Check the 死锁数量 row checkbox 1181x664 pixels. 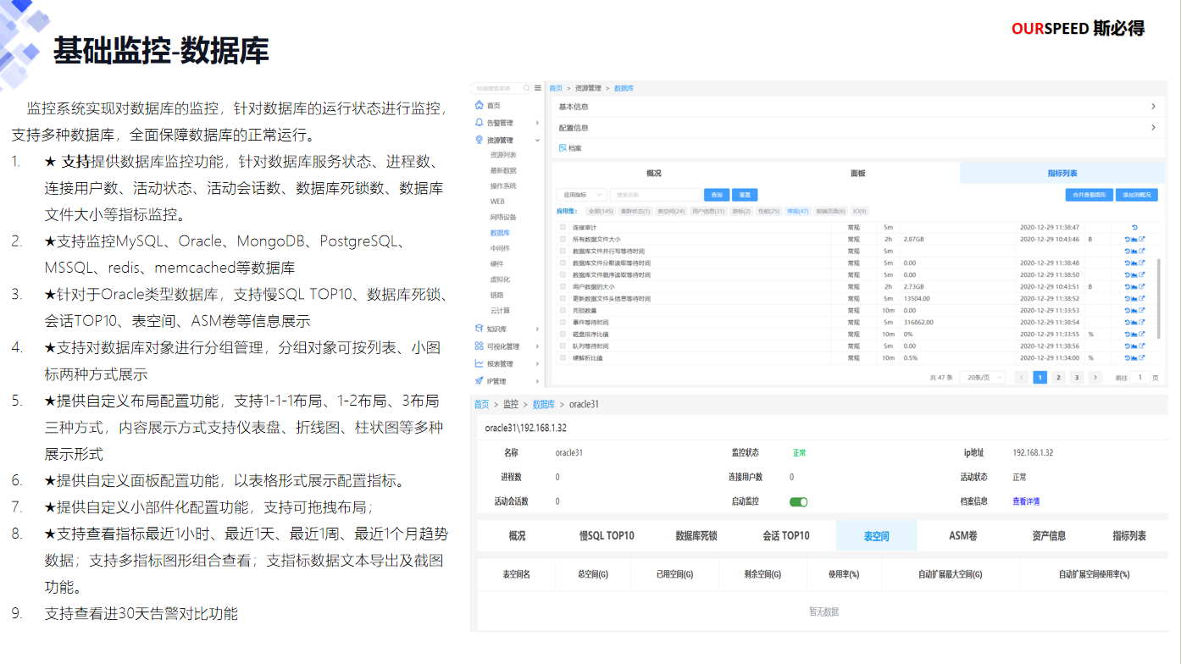coord(563,311)
